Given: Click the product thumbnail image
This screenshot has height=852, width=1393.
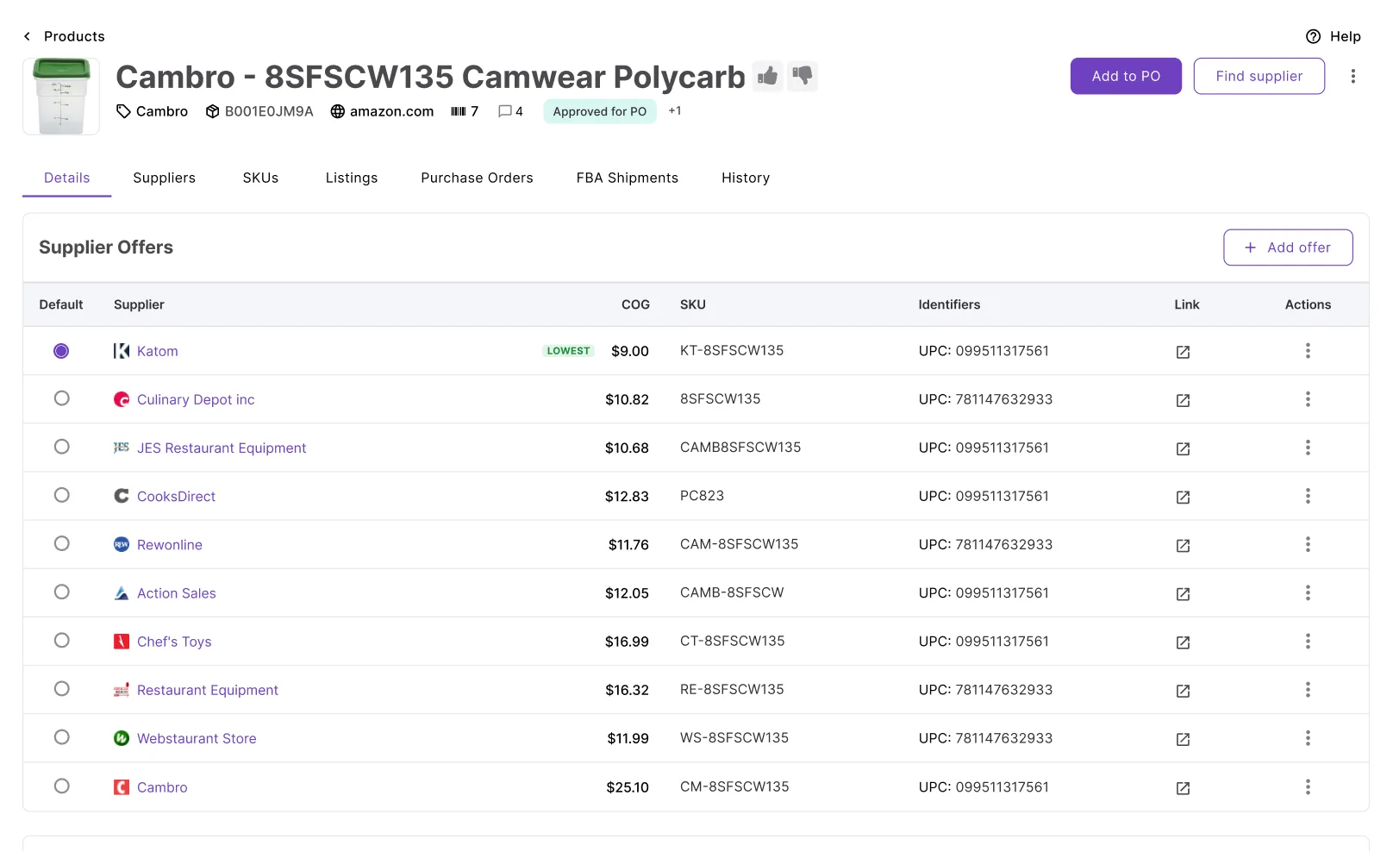Looking at the screenshot, I should click(61, 97).
